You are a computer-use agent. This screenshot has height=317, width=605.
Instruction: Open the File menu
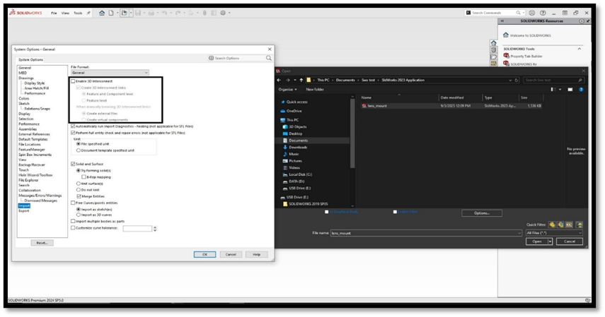[x=54, y=13]
